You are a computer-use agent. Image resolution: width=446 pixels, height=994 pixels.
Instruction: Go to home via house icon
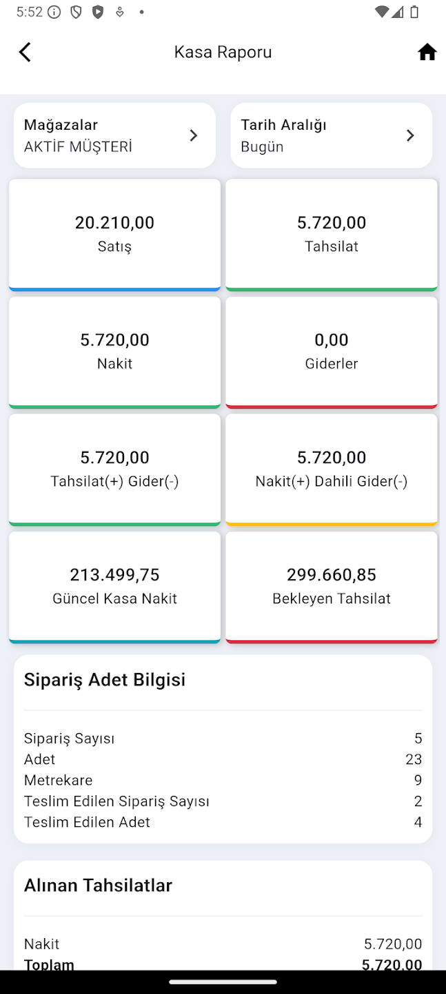point(427,52)
